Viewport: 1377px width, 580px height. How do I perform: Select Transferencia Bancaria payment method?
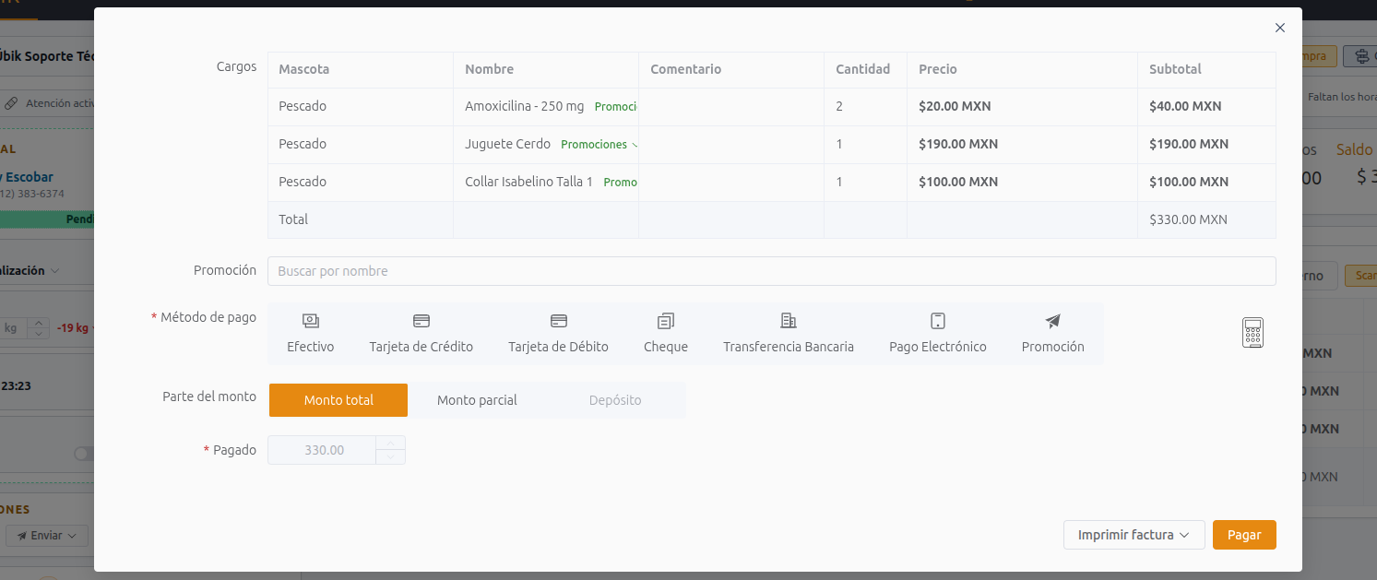pyautogui.click(x=788, y=334)
